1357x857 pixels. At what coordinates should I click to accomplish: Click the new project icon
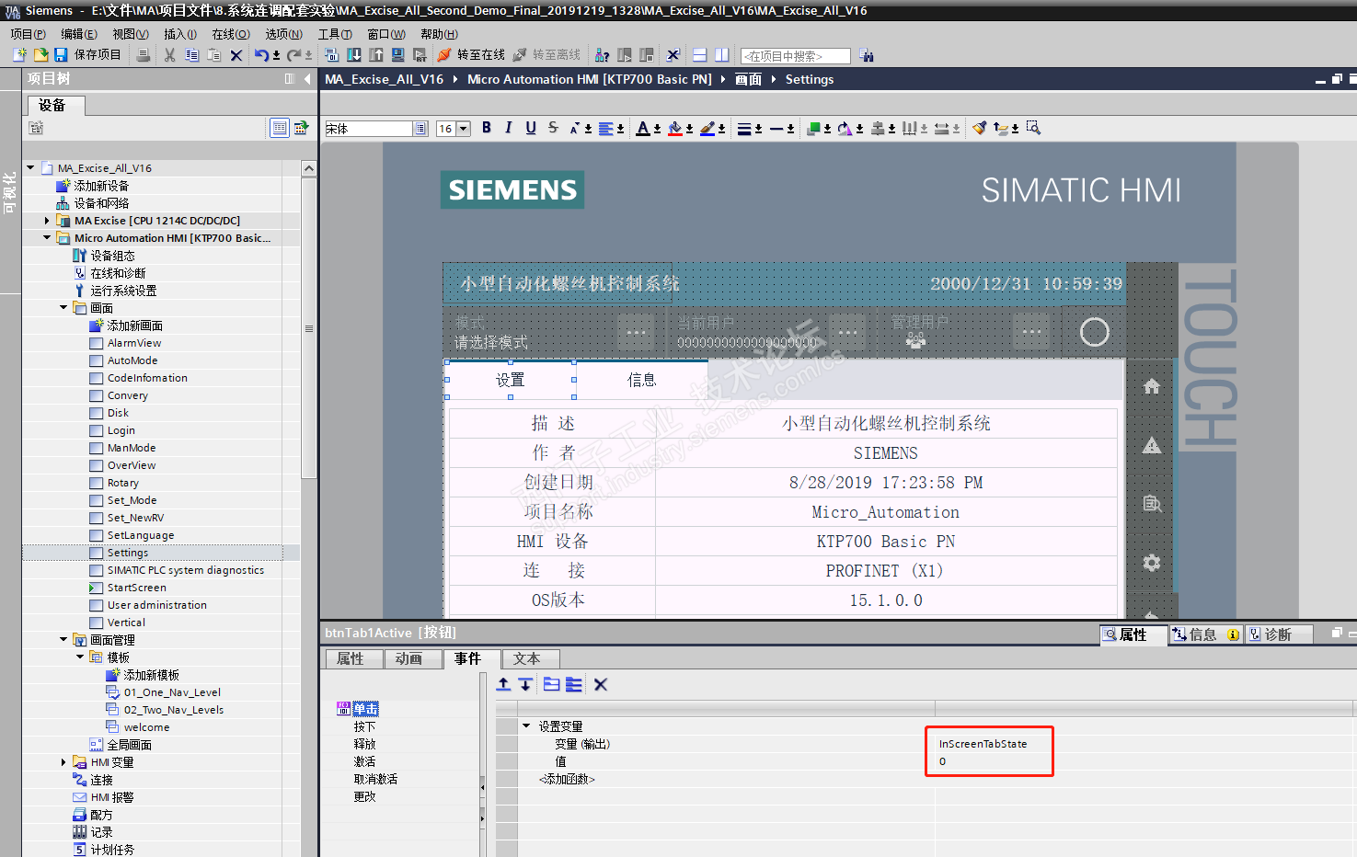(x=19, y=55)
